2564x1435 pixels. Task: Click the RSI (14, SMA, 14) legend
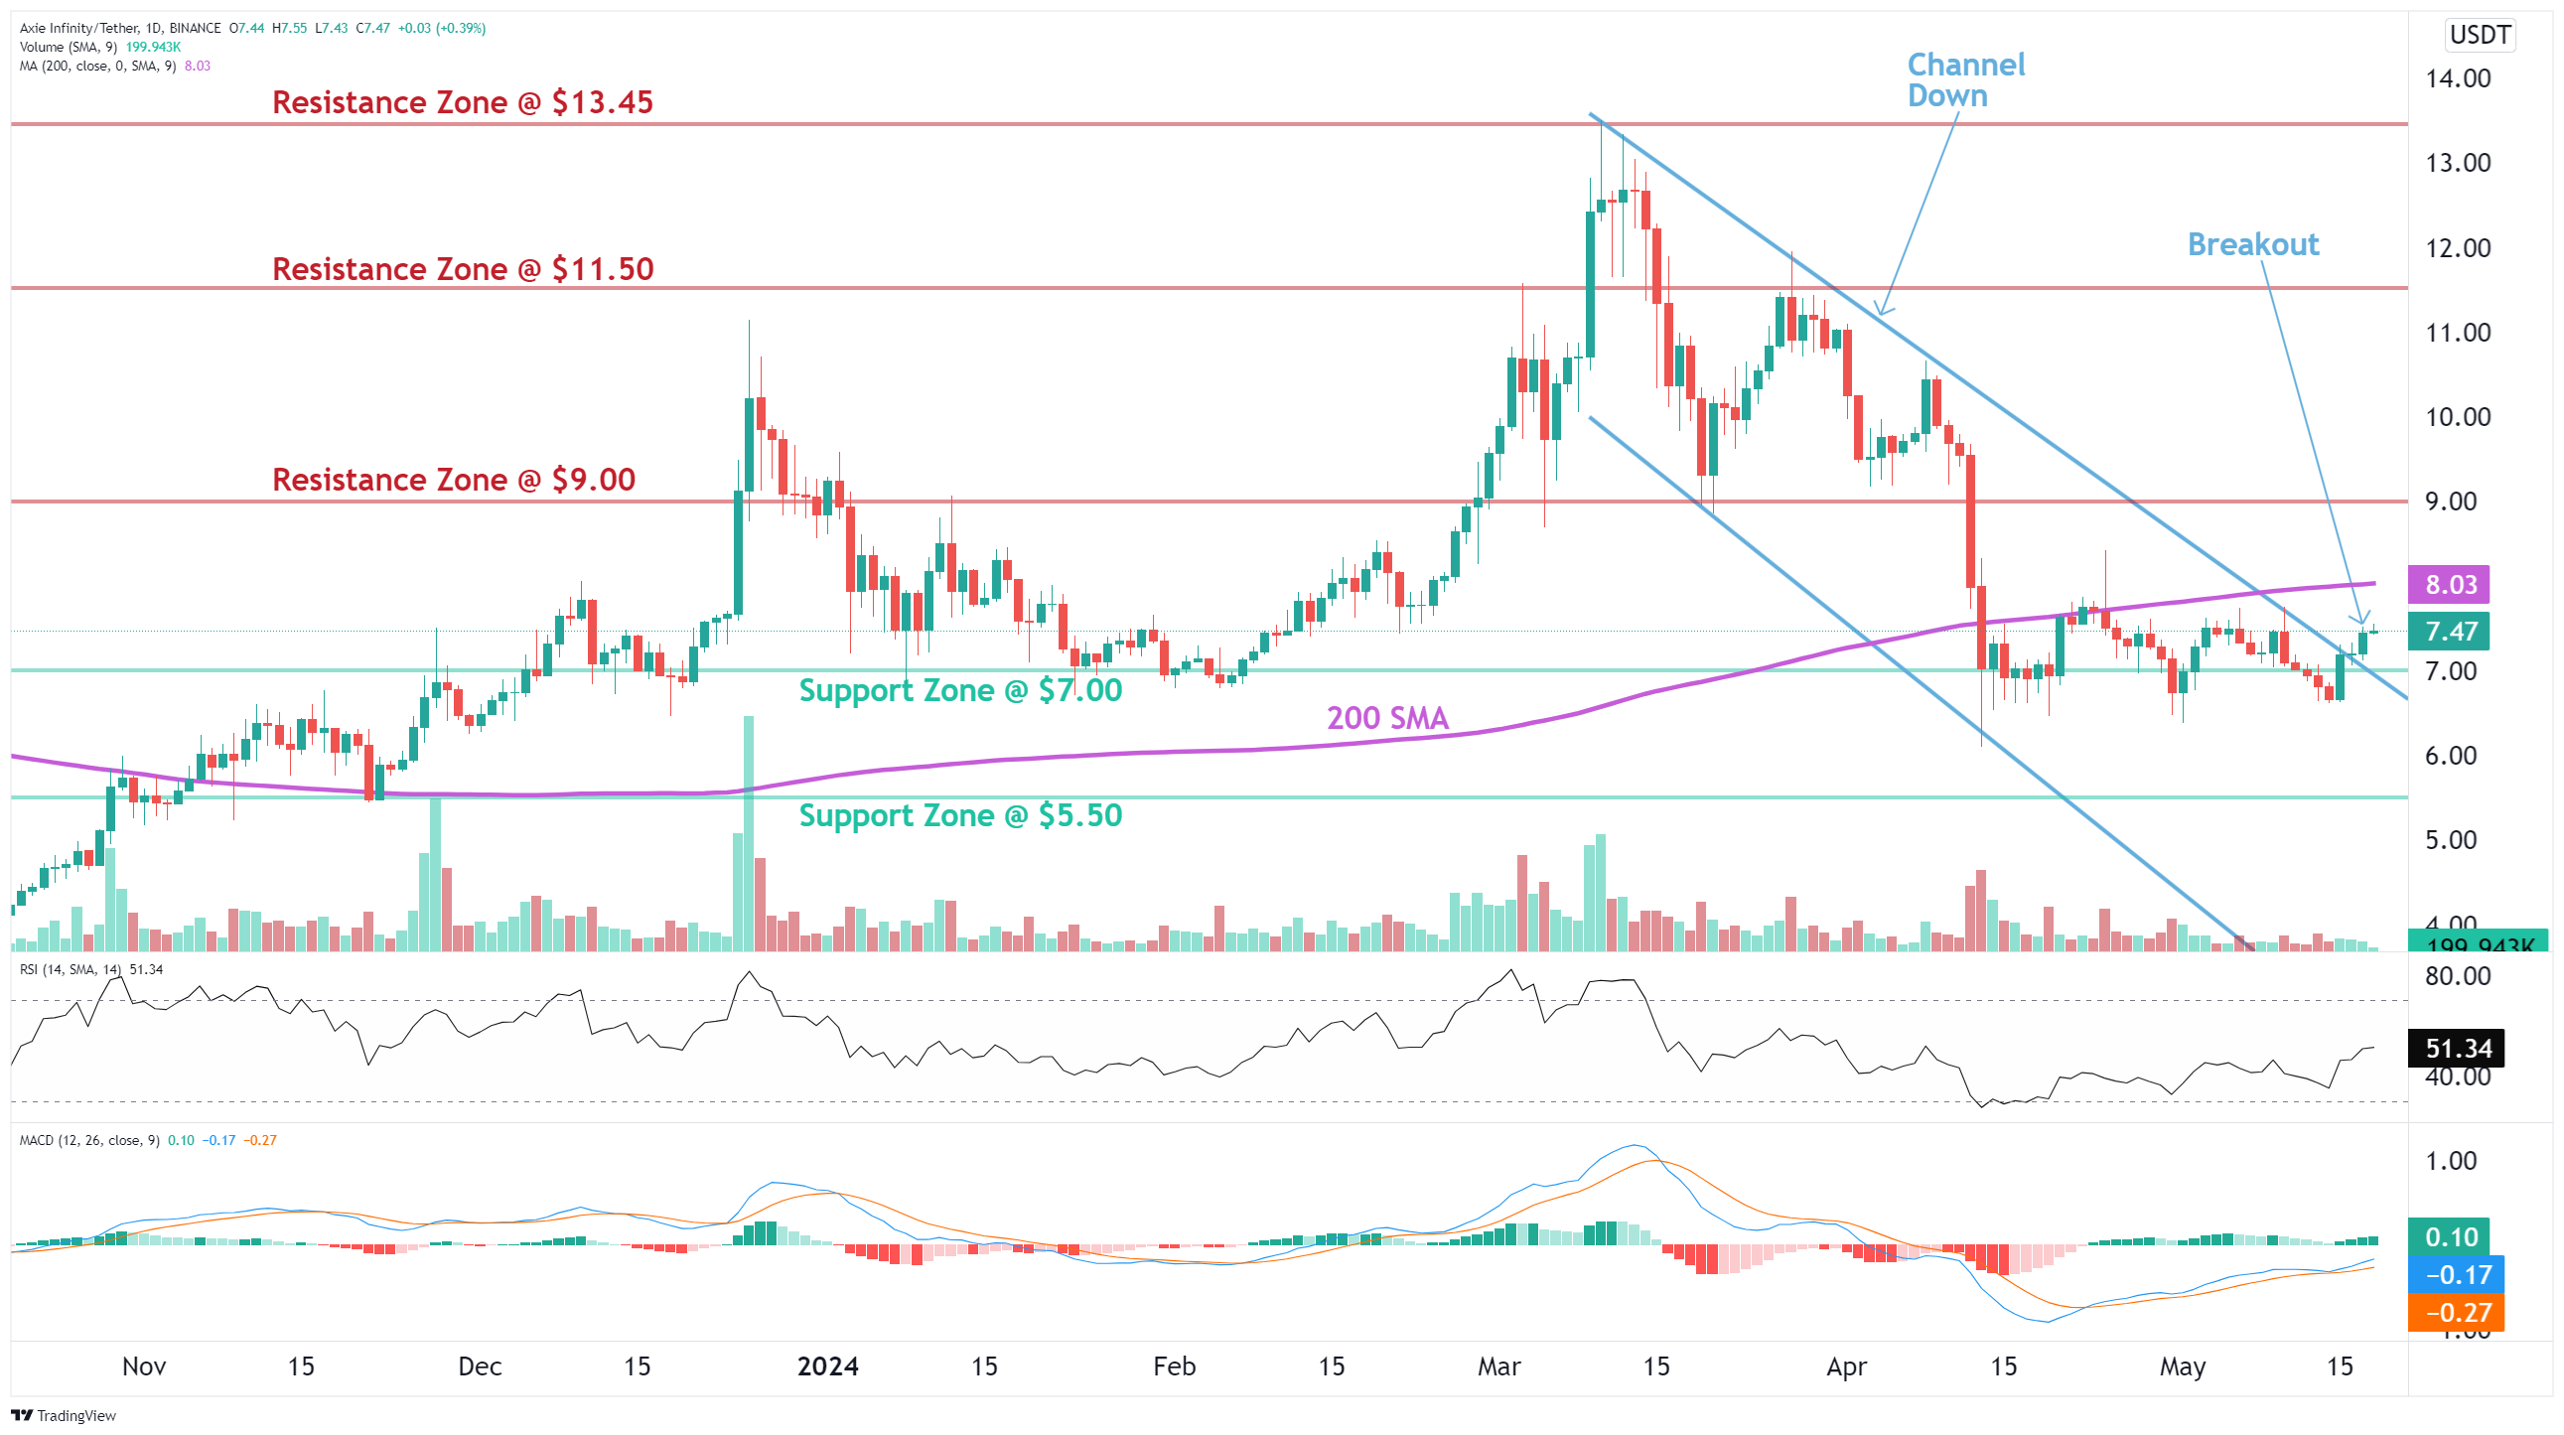(91, 969)
